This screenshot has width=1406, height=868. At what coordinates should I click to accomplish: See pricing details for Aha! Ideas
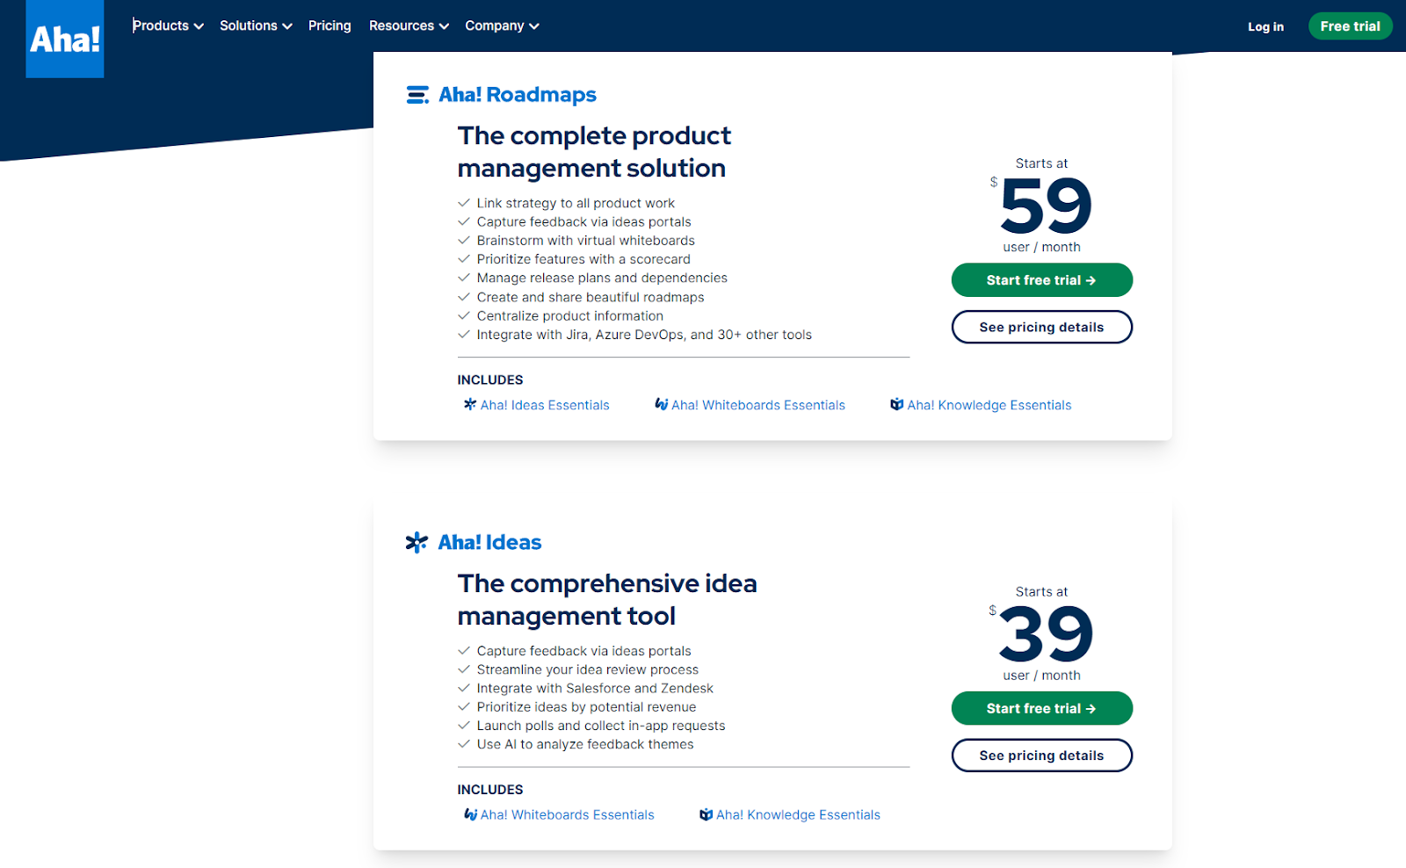tap(1041, 756)
